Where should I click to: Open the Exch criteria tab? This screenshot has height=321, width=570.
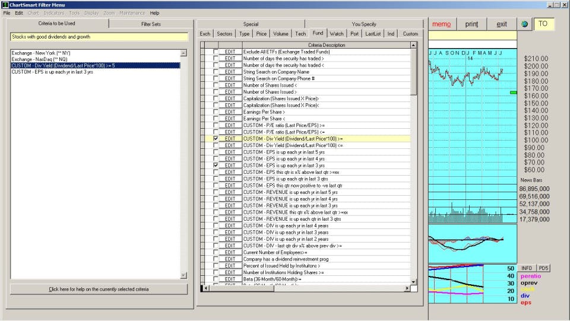[205, 33]
